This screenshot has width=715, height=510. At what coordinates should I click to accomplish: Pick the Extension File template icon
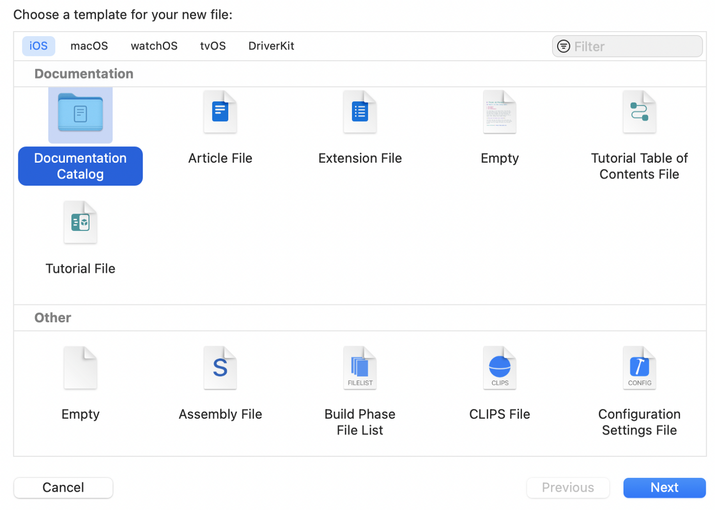coord(360,112)
